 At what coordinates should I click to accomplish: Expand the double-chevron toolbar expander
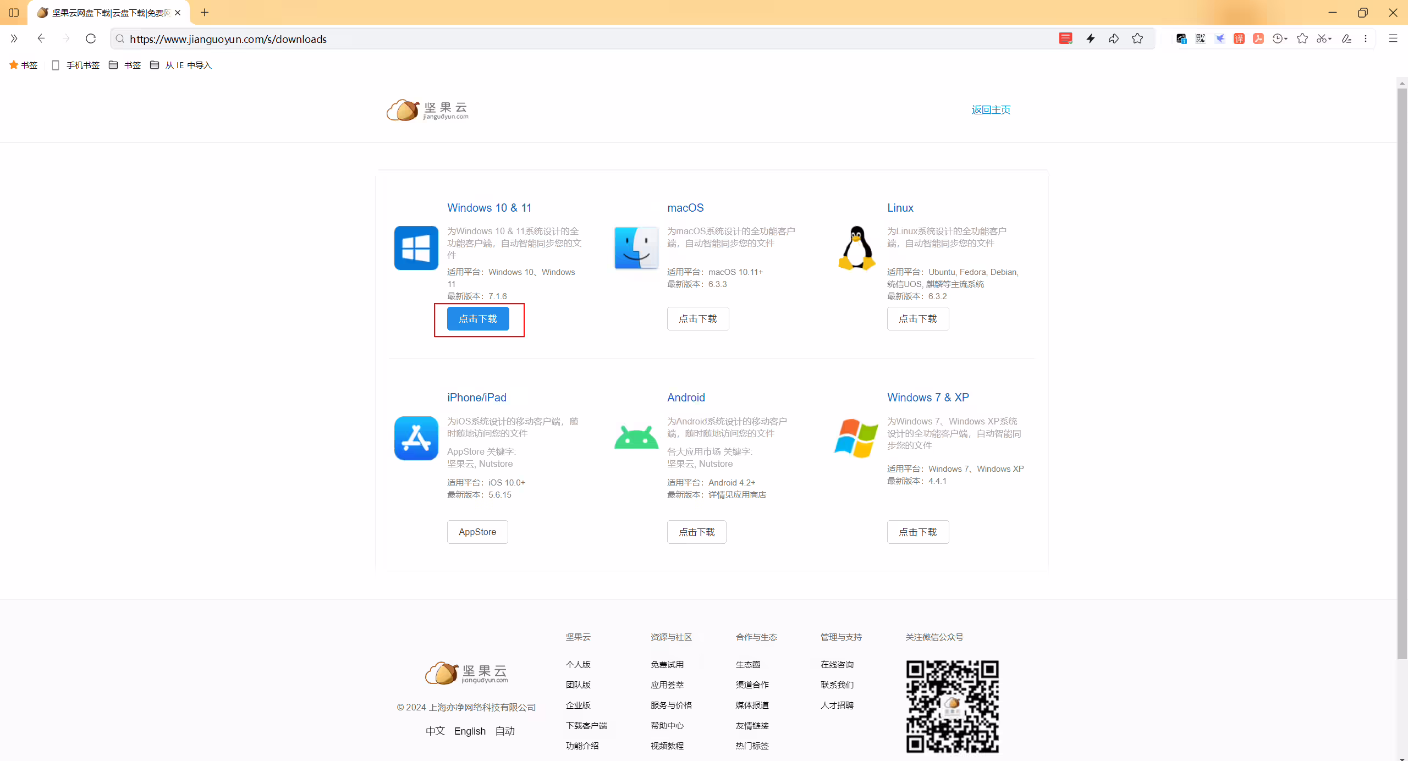pyautogui.click(x=14, y=38)
